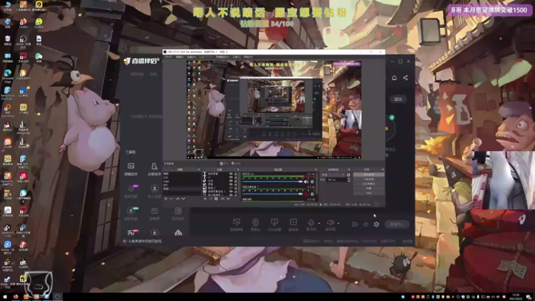
Task: Move the selected scene down in OBS
Action: click(183, 199)
